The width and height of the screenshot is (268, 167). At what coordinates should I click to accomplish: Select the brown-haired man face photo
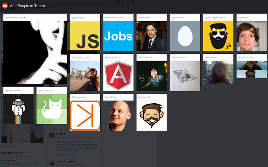251,36
